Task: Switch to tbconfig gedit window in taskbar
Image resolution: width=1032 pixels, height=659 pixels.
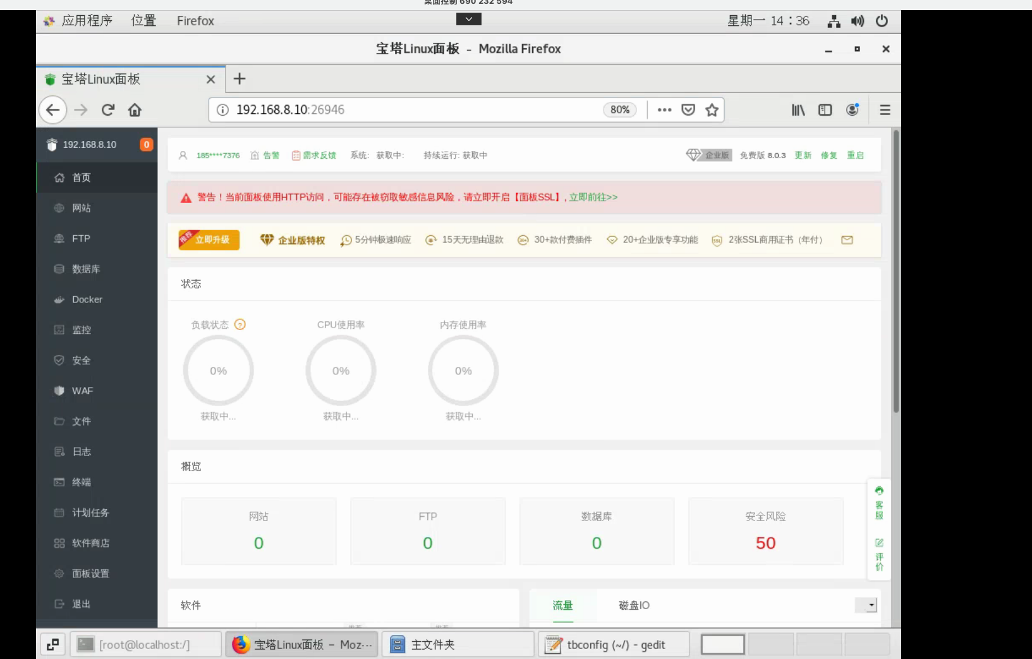Action: coord(613,644)
